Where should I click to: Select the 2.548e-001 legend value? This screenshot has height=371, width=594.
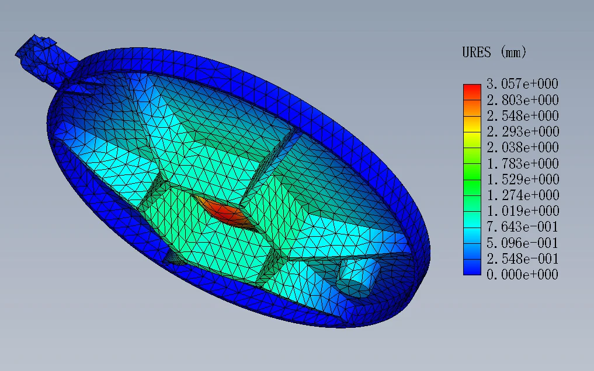tap(522, 258)
